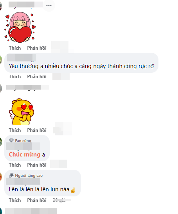Like the 'Lên là lên' comment
The image size is (178, 214).
coord(15,200)
